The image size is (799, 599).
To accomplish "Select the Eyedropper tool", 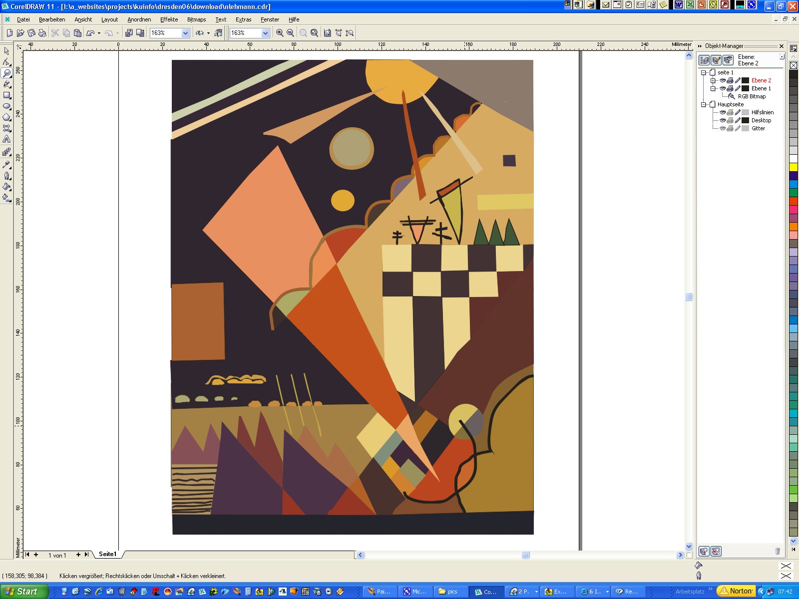I will (x=6, y=164).
